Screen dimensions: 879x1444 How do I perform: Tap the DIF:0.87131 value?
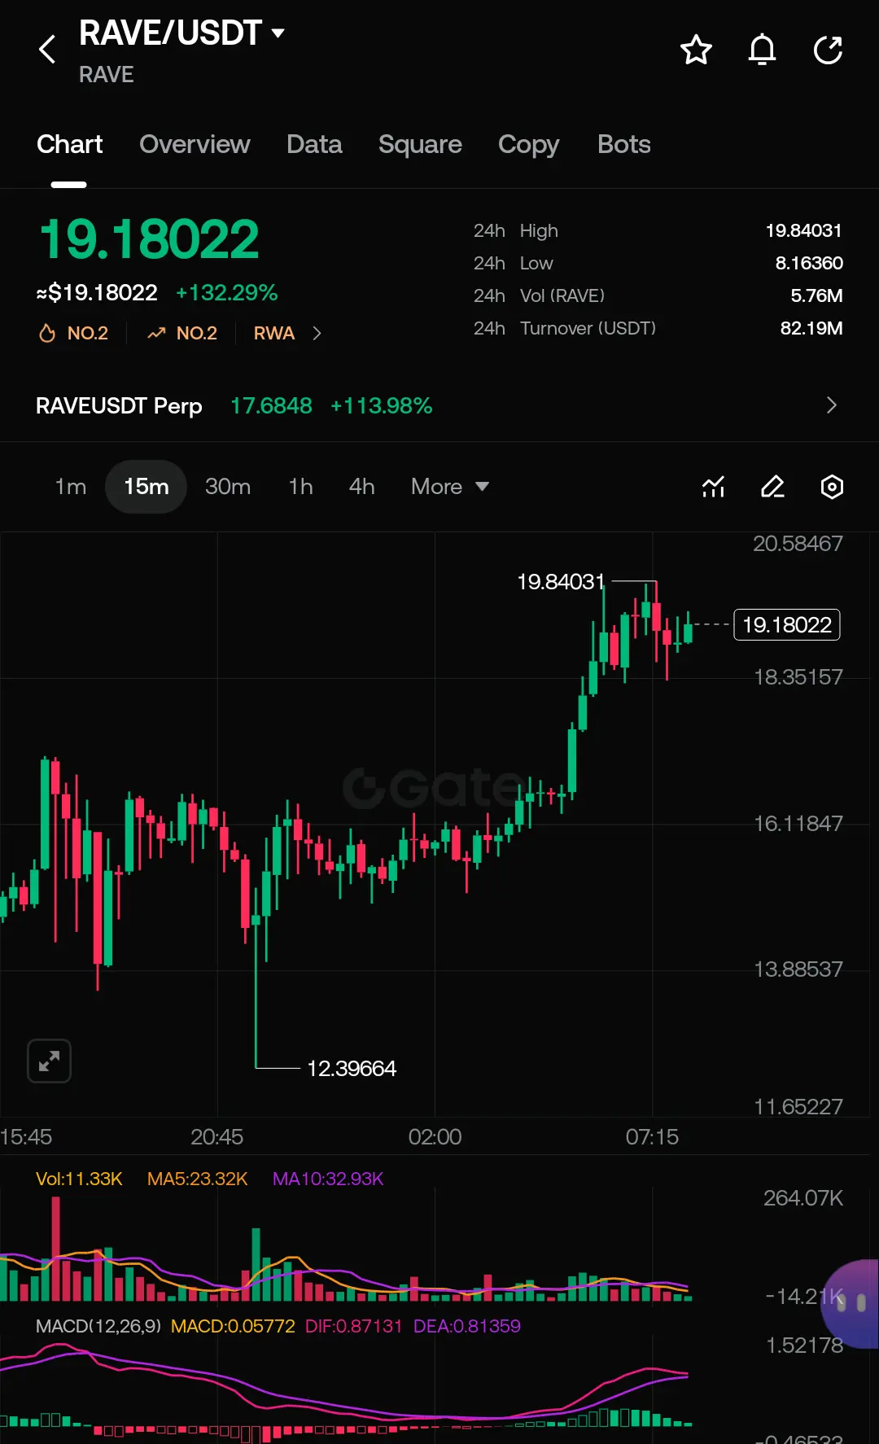(353, 1326)
